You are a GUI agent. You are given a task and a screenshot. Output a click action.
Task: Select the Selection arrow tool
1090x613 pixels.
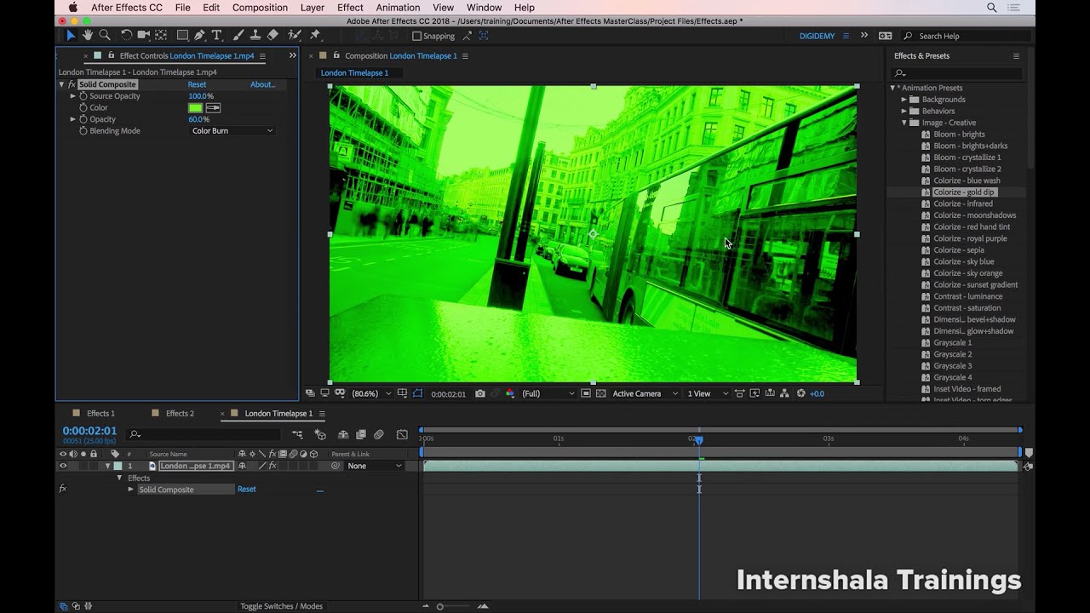point(71,35)
